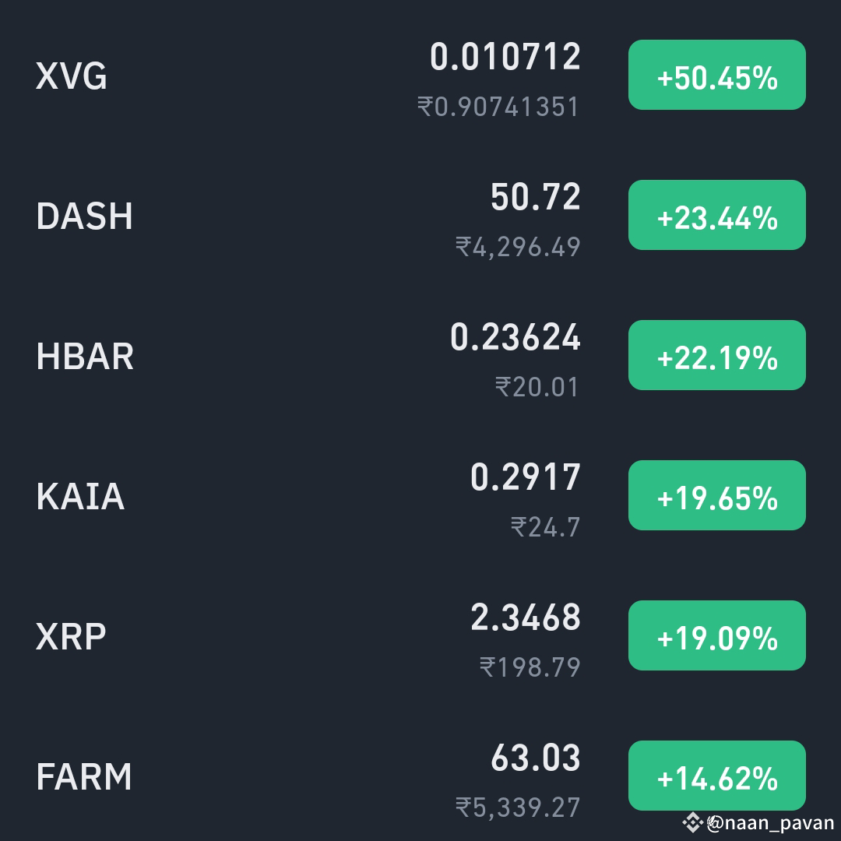Image resolution: width=841 pixels, height=841 pixels.
Task: Open the XVG price 0.010712
Action: (505, 57)
